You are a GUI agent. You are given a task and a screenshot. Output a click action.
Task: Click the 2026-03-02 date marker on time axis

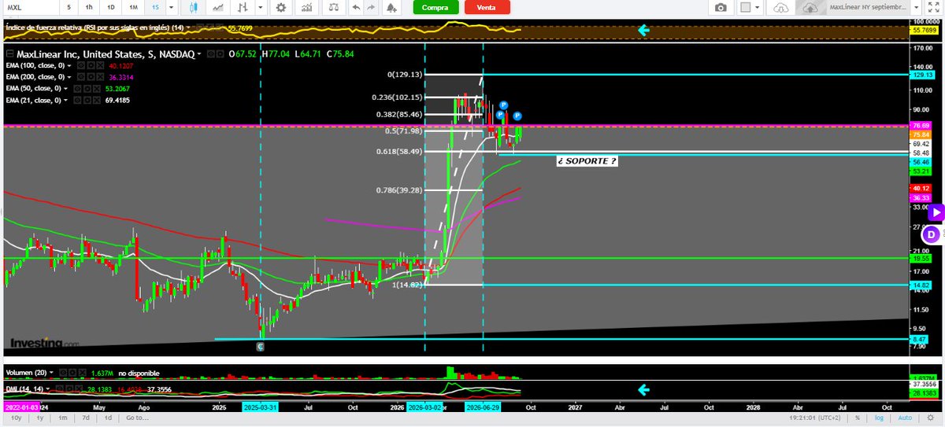coord(425,407)
